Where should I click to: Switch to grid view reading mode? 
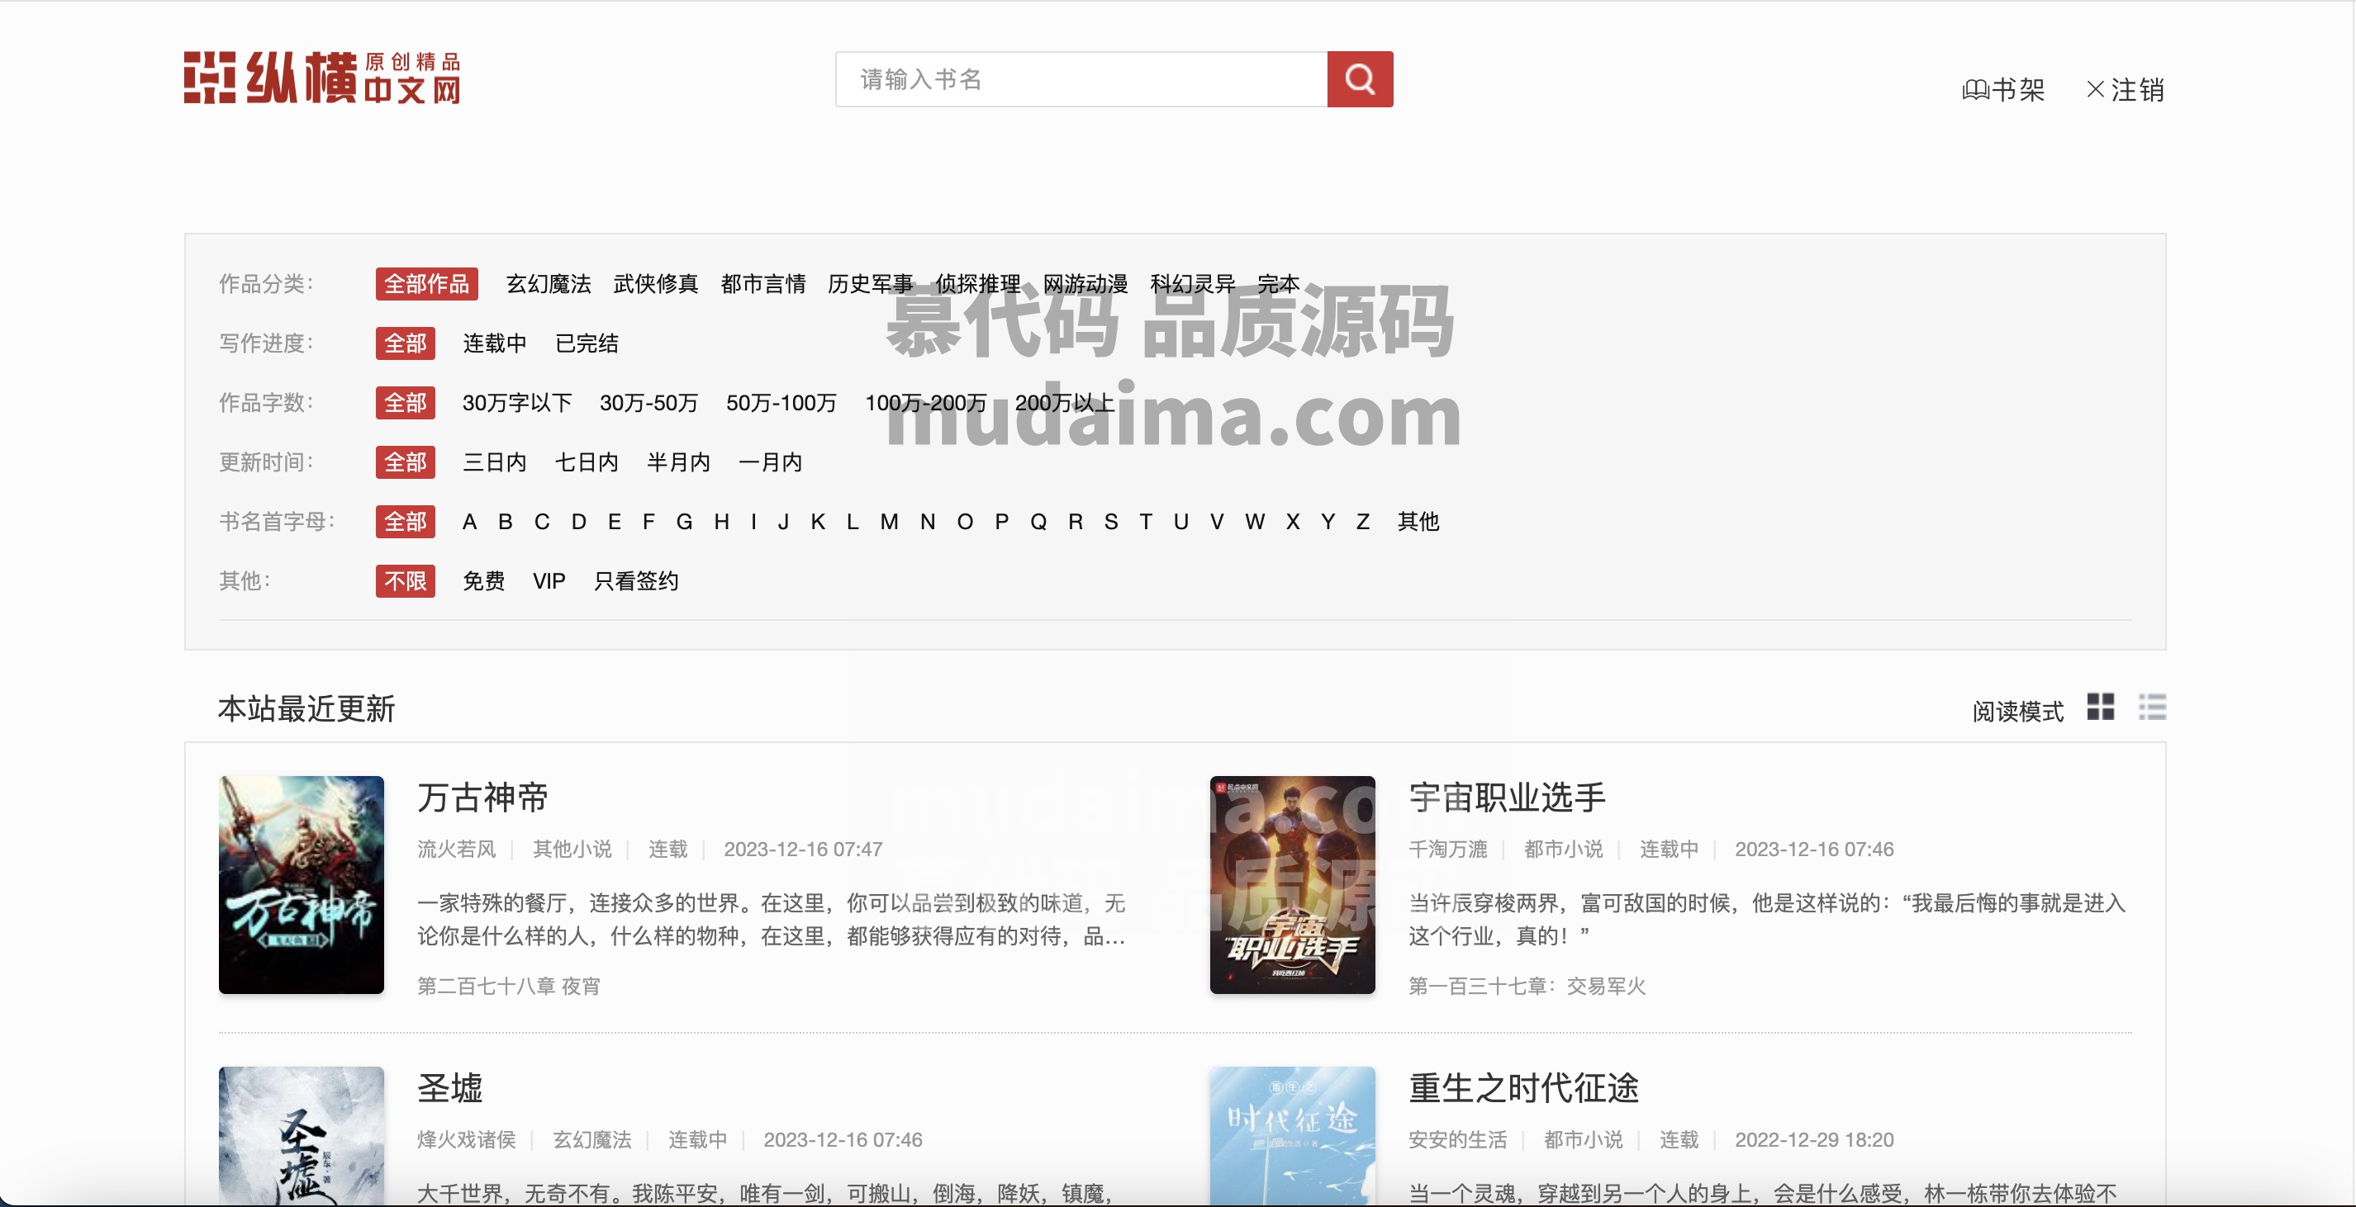2100,707
